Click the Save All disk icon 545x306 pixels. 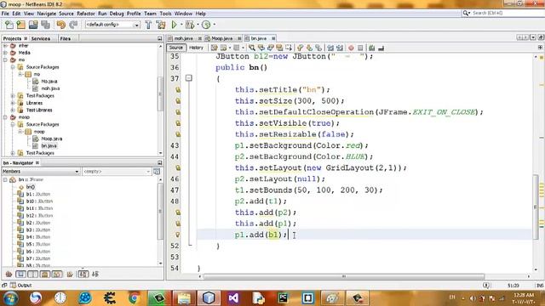[x=45, y=25]
